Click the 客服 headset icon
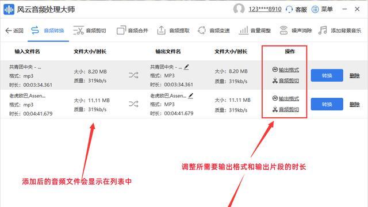The image size is (368, 207). point(289,9)
